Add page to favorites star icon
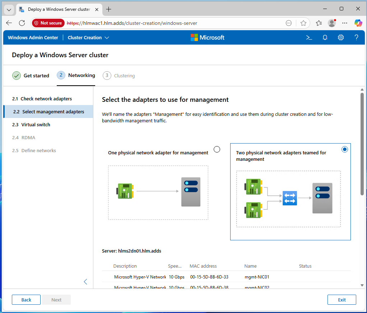 [303, 23]
